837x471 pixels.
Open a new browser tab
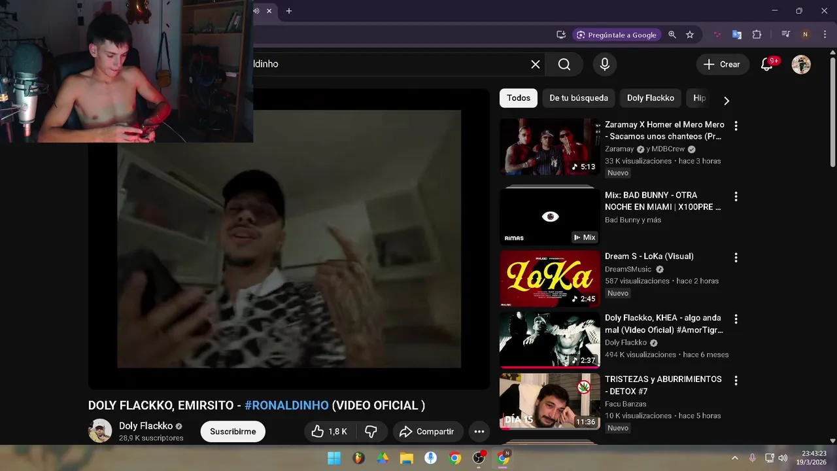pyautogui.click(x=289, y=10)
